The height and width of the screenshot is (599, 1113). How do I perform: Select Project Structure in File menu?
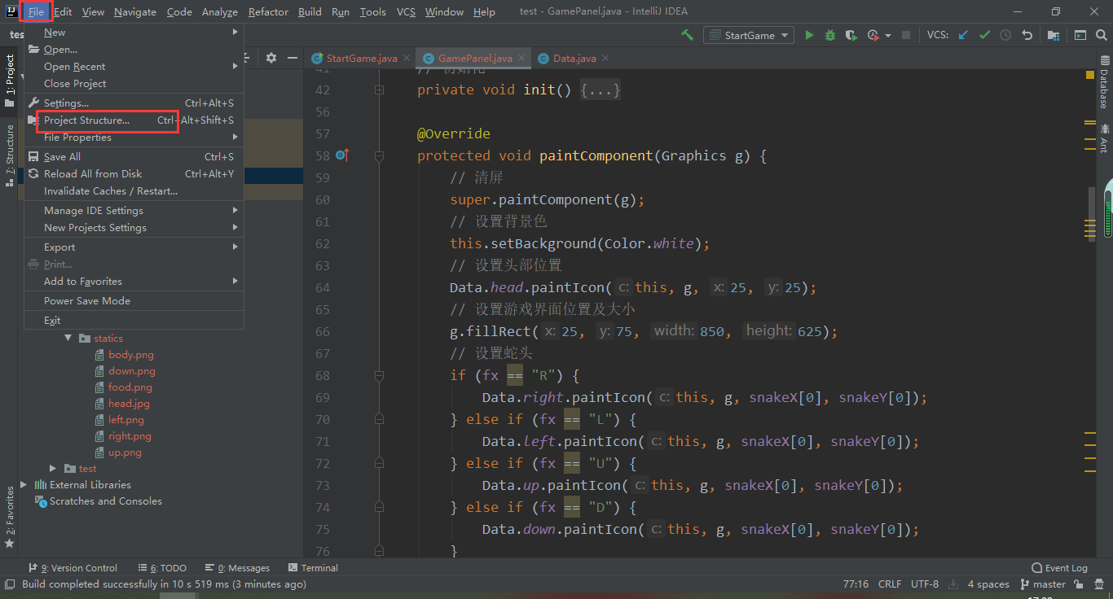[86, 120]
